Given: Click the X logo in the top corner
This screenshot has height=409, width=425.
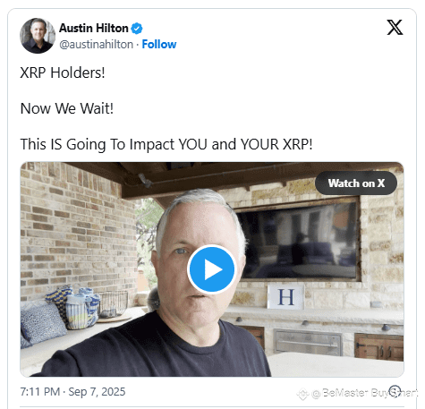Looking at the screenshot, I should coord(395,27).
